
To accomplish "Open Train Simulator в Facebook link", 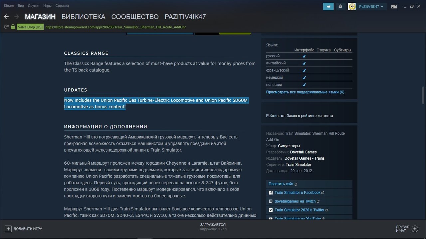I will [309, 193].
